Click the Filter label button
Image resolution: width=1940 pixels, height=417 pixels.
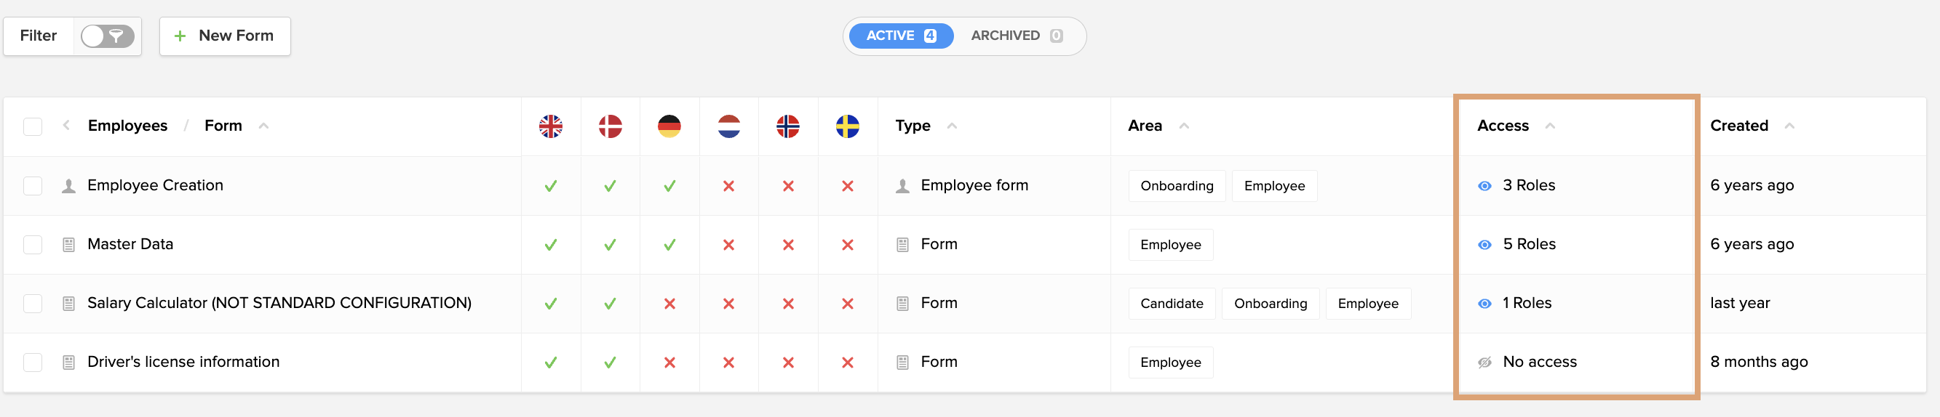click(39, 36)
